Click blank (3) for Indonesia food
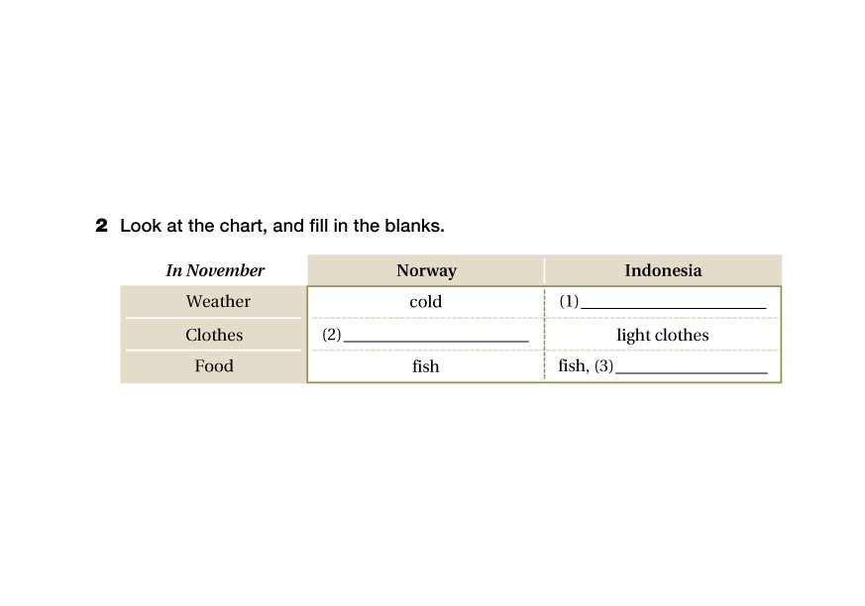Viewport: 865px width, 606px height. (x=691, y=366)
